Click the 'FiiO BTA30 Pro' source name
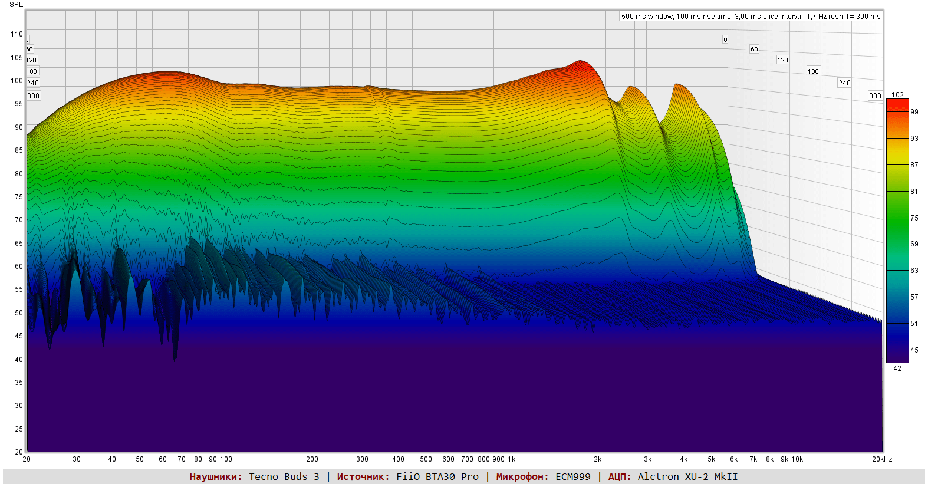This screenshot has width=928, height=487. click(437, 476)
